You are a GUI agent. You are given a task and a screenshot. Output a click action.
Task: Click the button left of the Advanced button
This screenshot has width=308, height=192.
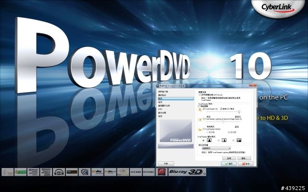pos(229,158)
